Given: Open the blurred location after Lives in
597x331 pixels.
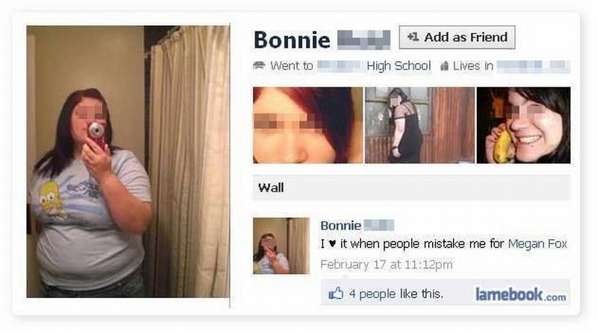Looking at the screenshot, I should [x=534, y=66].
